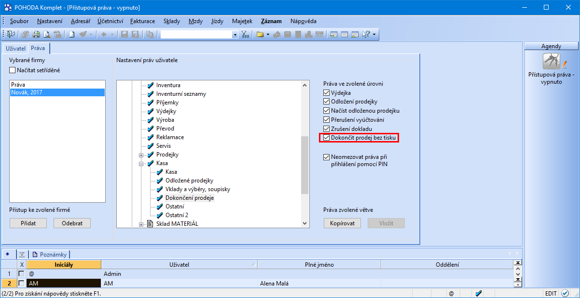580x298 pixels.
Task: Open the Nastavení menu
Action: point(50,21)
